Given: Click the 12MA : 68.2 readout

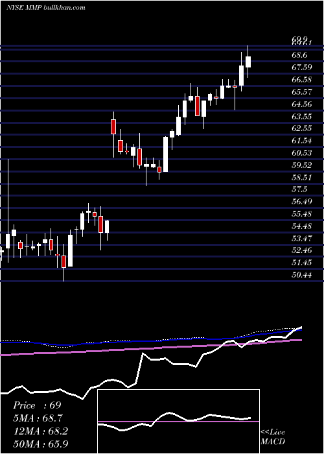Looking at the screenshot, I should click(41, 431).
